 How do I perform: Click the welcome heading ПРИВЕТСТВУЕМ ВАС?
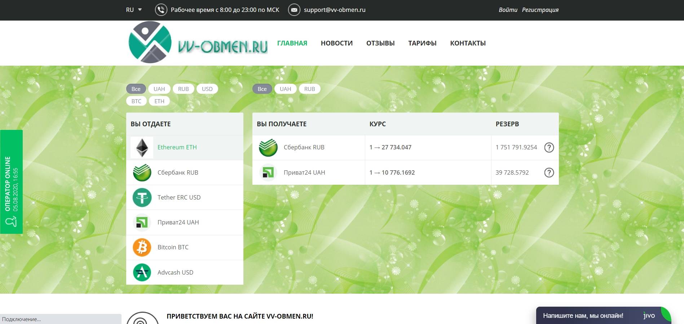tap(240, 316)
